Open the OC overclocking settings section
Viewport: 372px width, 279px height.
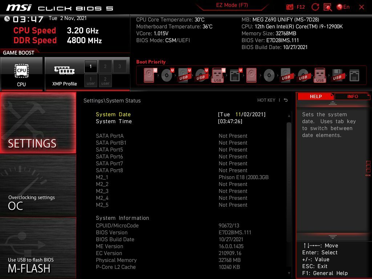click(x=38, y=186)
